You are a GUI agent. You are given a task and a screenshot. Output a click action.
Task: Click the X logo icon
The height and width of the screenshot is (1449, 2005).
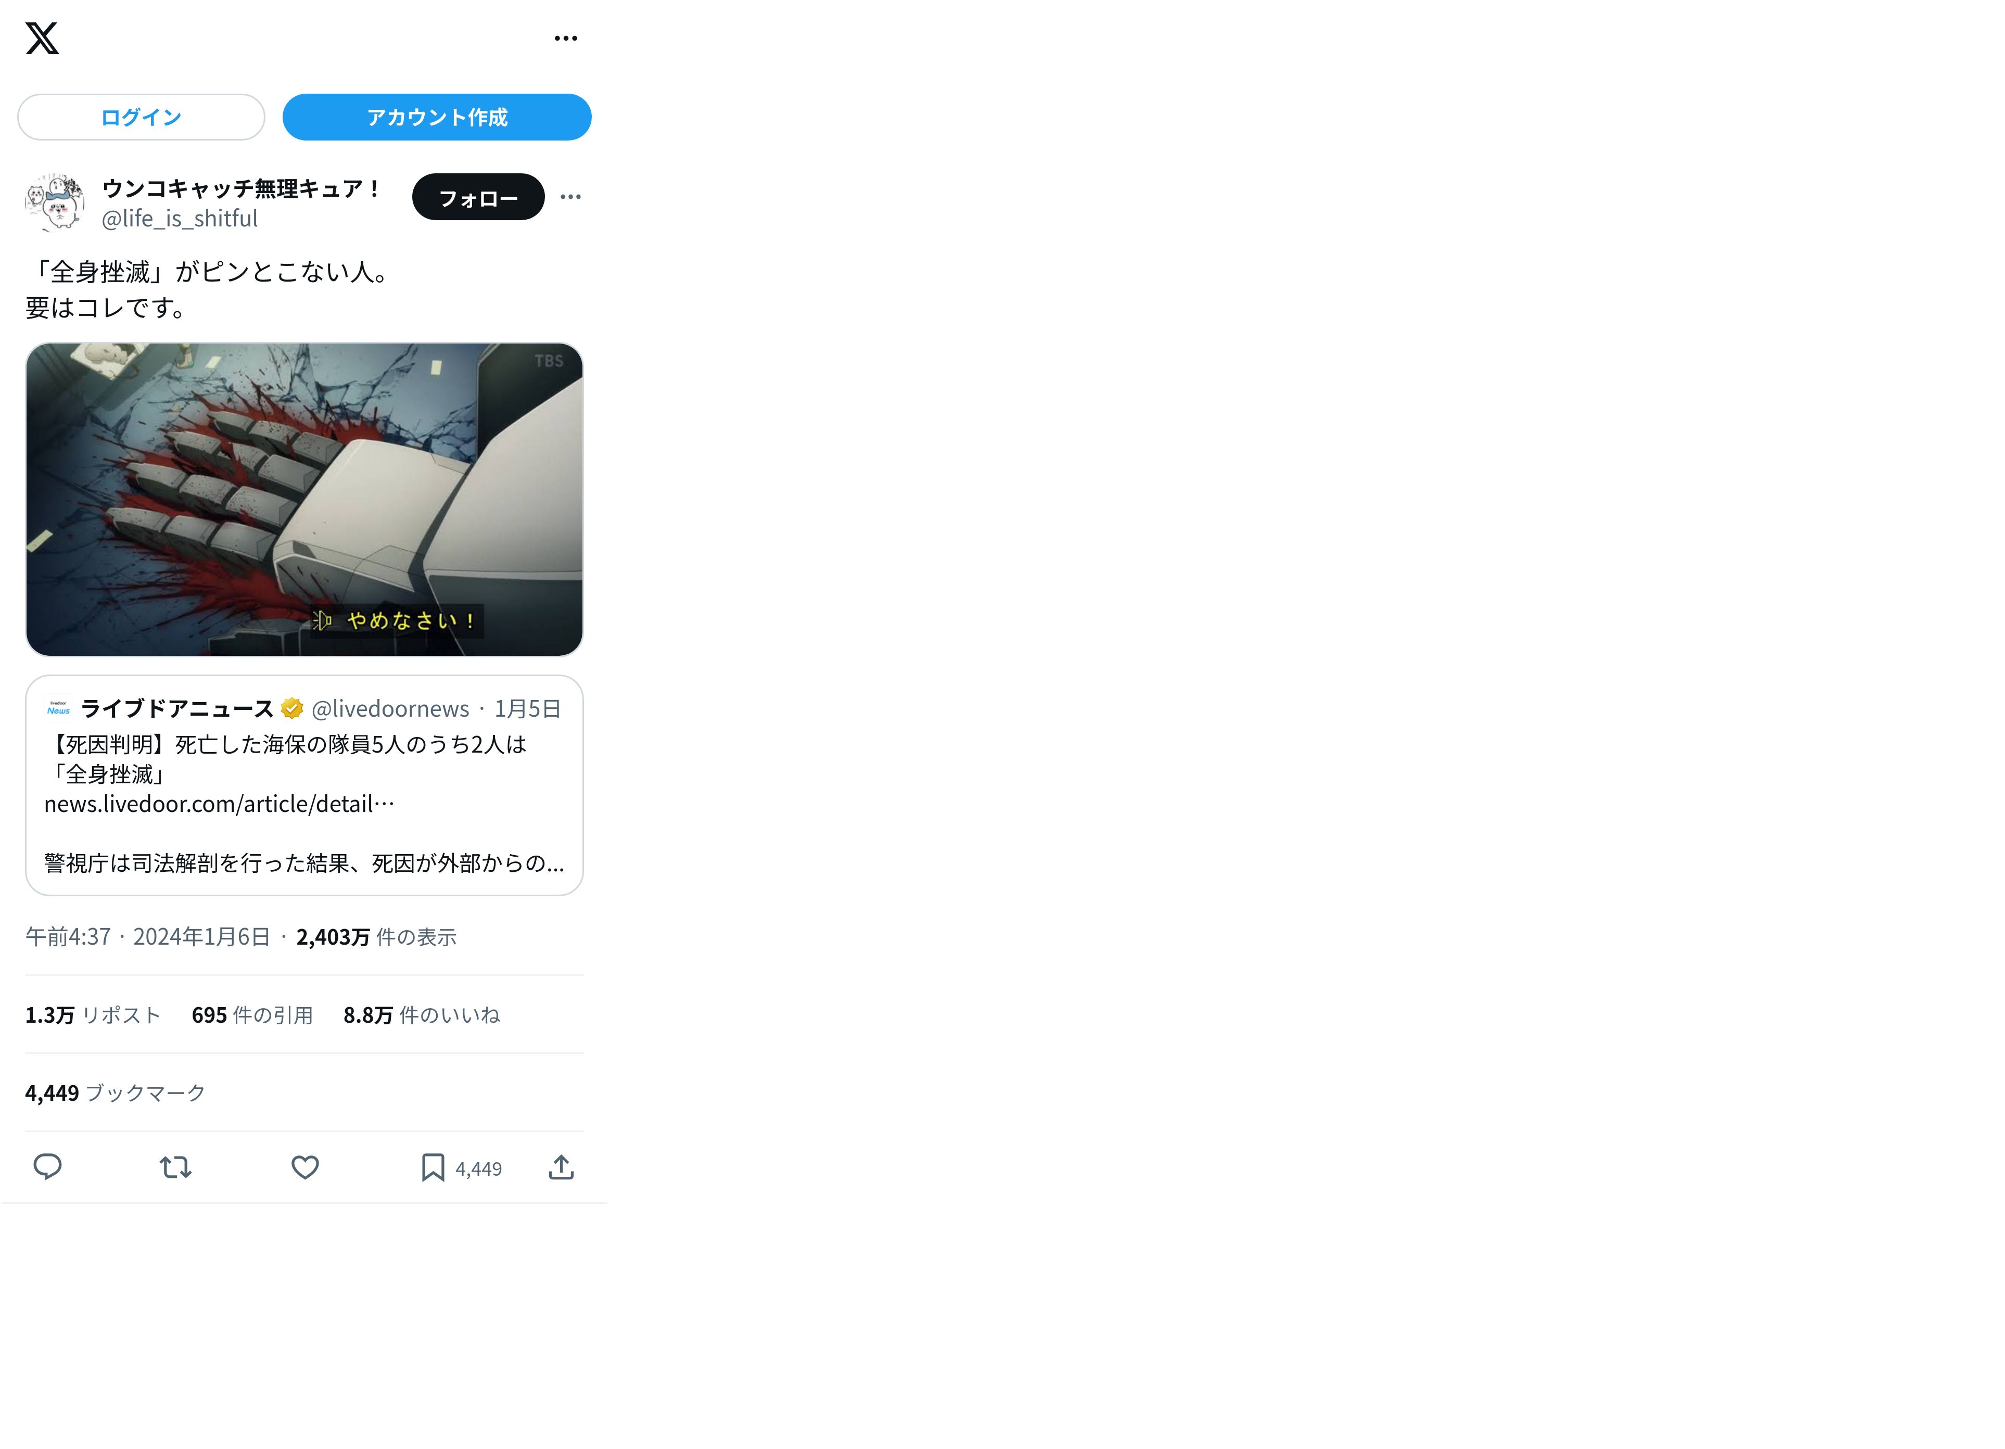[42, 38]
